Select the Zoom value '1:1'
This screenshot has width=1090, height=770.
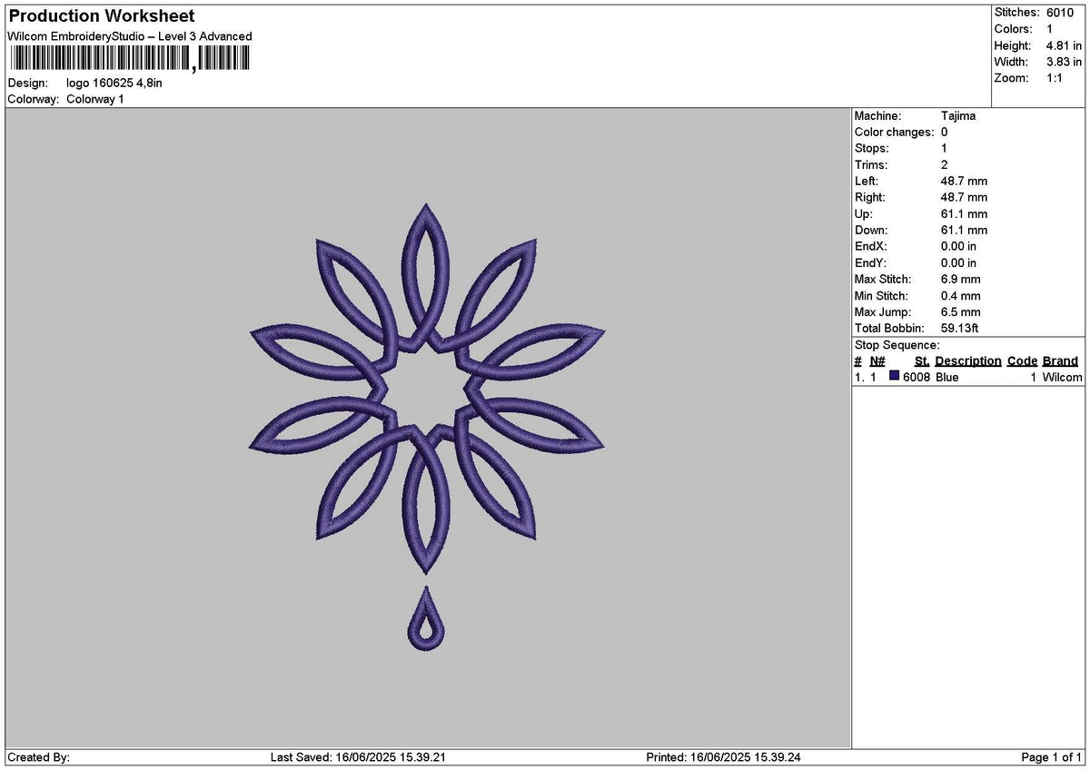(x=1055, y=78)
